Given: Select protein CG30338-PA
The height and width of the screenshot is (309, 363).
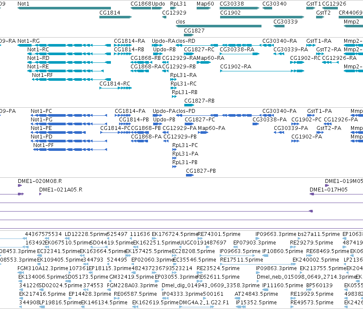Looking at the screenshot, I should point(270,120).
